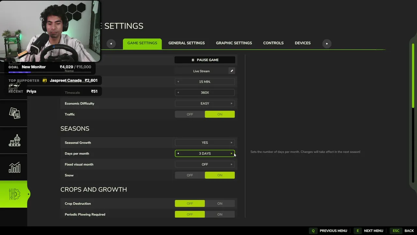Viewport: 417px width, 235px height.
Task: Change Seasonal Growth with its right arrow
Action: pyautogui.click(x=232, y=143)
